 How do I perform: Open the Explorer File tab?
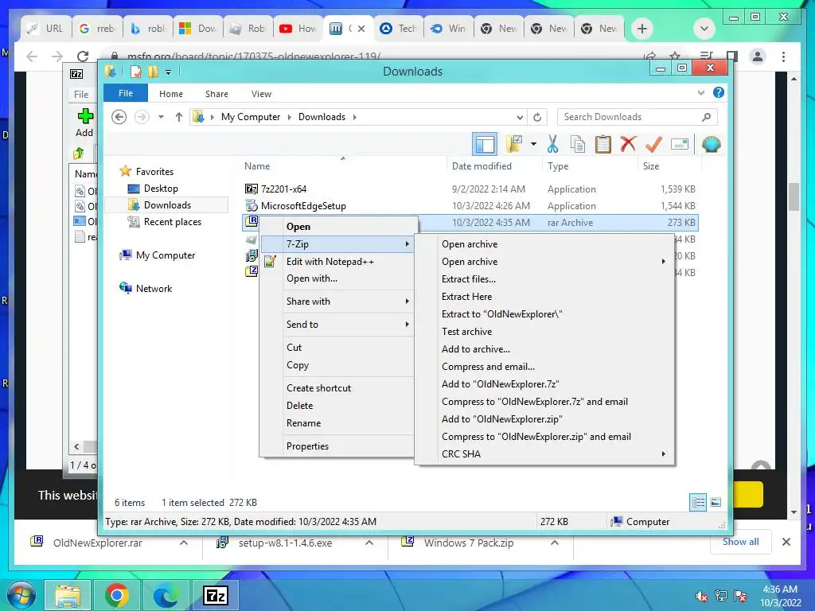coord(125,93)
